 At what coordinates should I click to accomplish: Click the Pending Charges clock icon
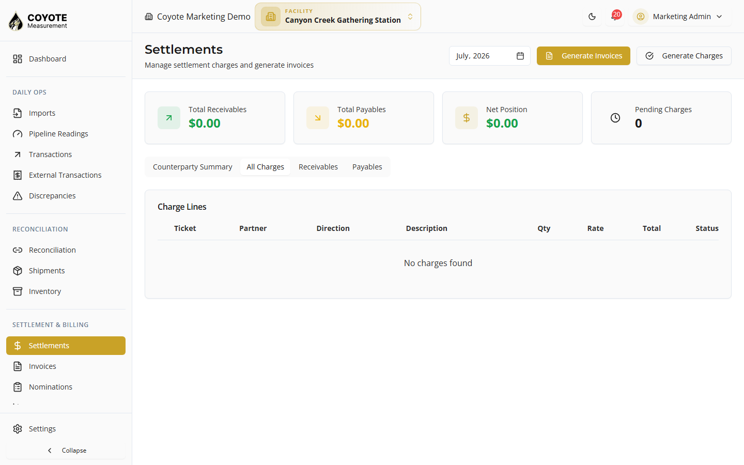[615, 118]
